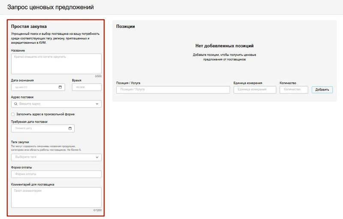
Task: Click the Дата окончания date text field
Action: pyautogui.click(x=34, y=87)
